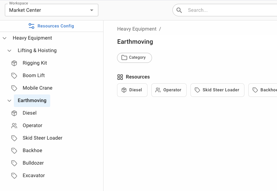Click the Resources section heading text
This screenshot has width=277, height=191.
(x=138, y=77)
